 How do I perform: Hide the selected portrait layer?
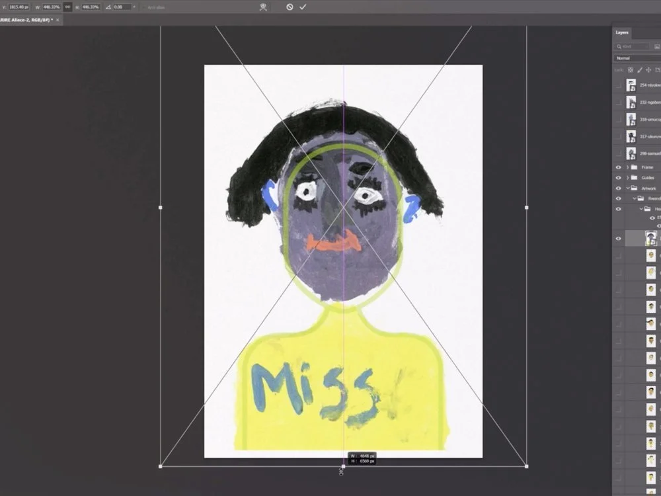(x=619, y=239)
